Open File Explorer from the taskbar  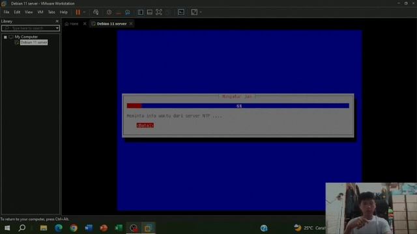44,228
